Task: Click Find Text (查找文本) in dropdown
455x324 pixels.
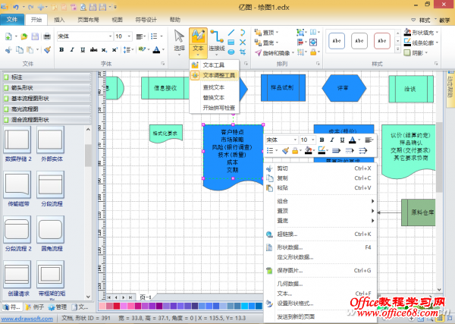Action: pyautogui.click(x=213, y=87)
